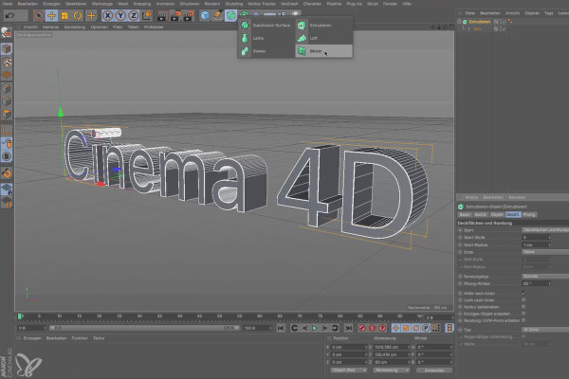The width and height of the screenshot is (569, 379).
Task: Click the Start-Radius value field
Action: [537, 244]
